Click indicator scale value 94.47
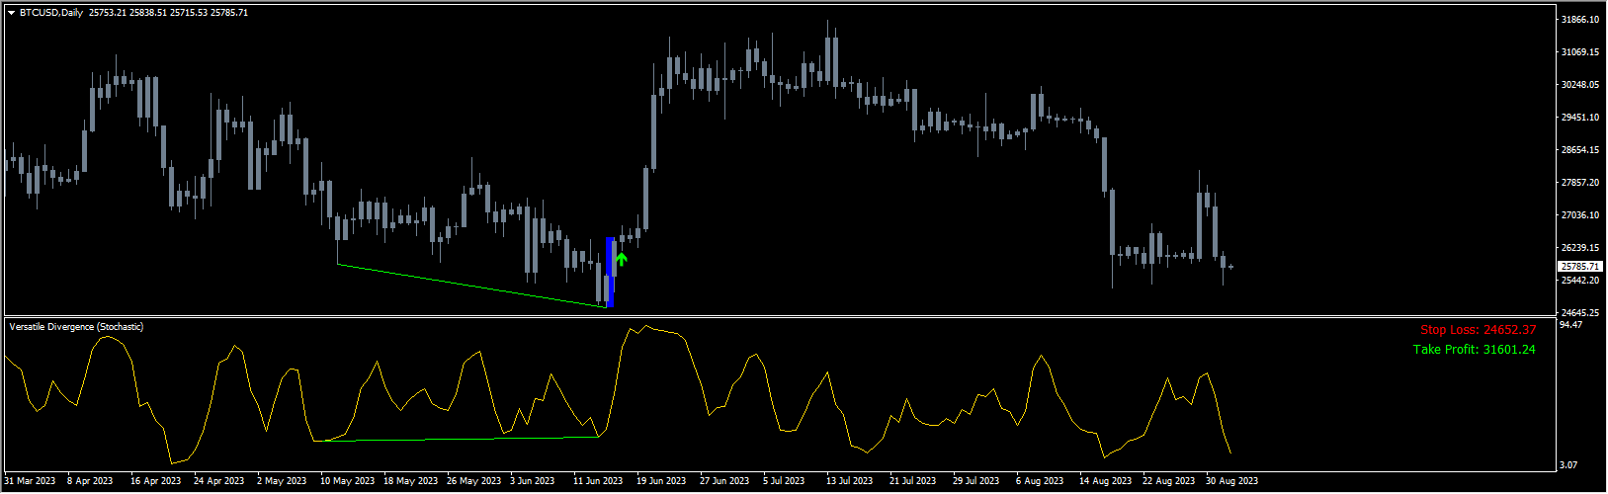 1570,324
